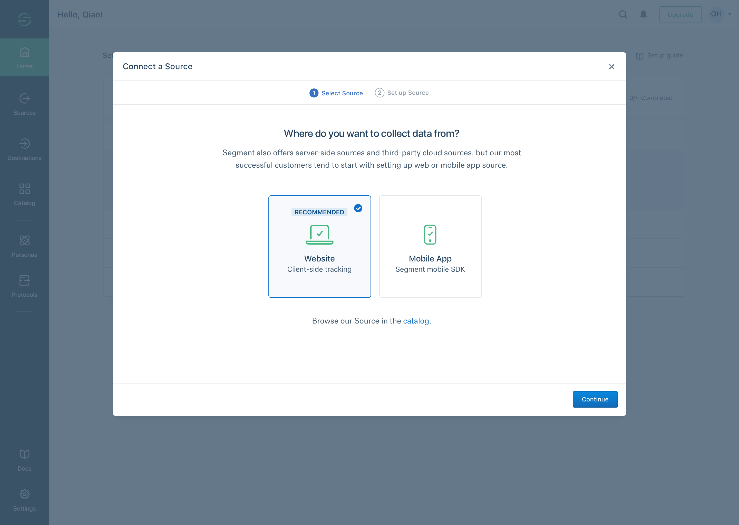Click the Setup guide book icon
This screenshot has height=525, width=739.
coord(640,56)
